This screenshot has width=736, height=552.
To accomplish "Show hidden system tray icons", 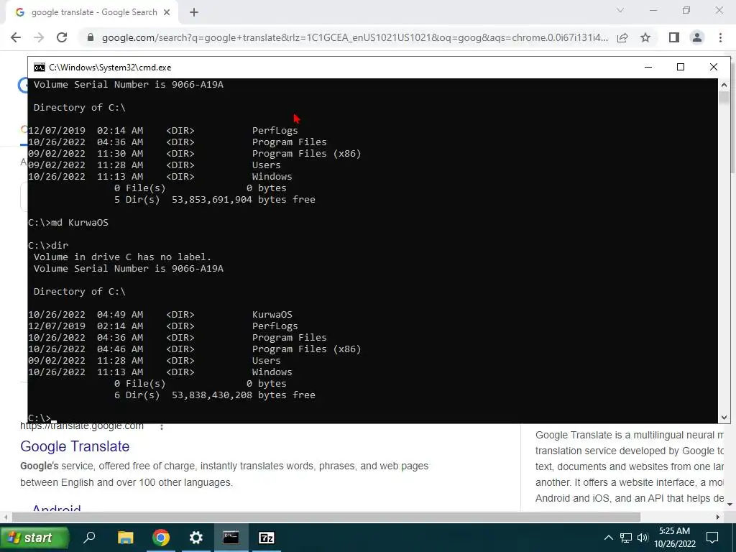I will (608, 538).
